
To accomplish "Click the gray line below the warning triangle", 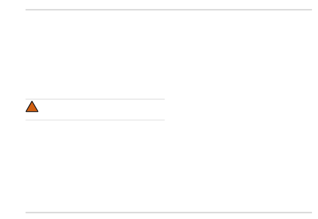I will 95,120.
